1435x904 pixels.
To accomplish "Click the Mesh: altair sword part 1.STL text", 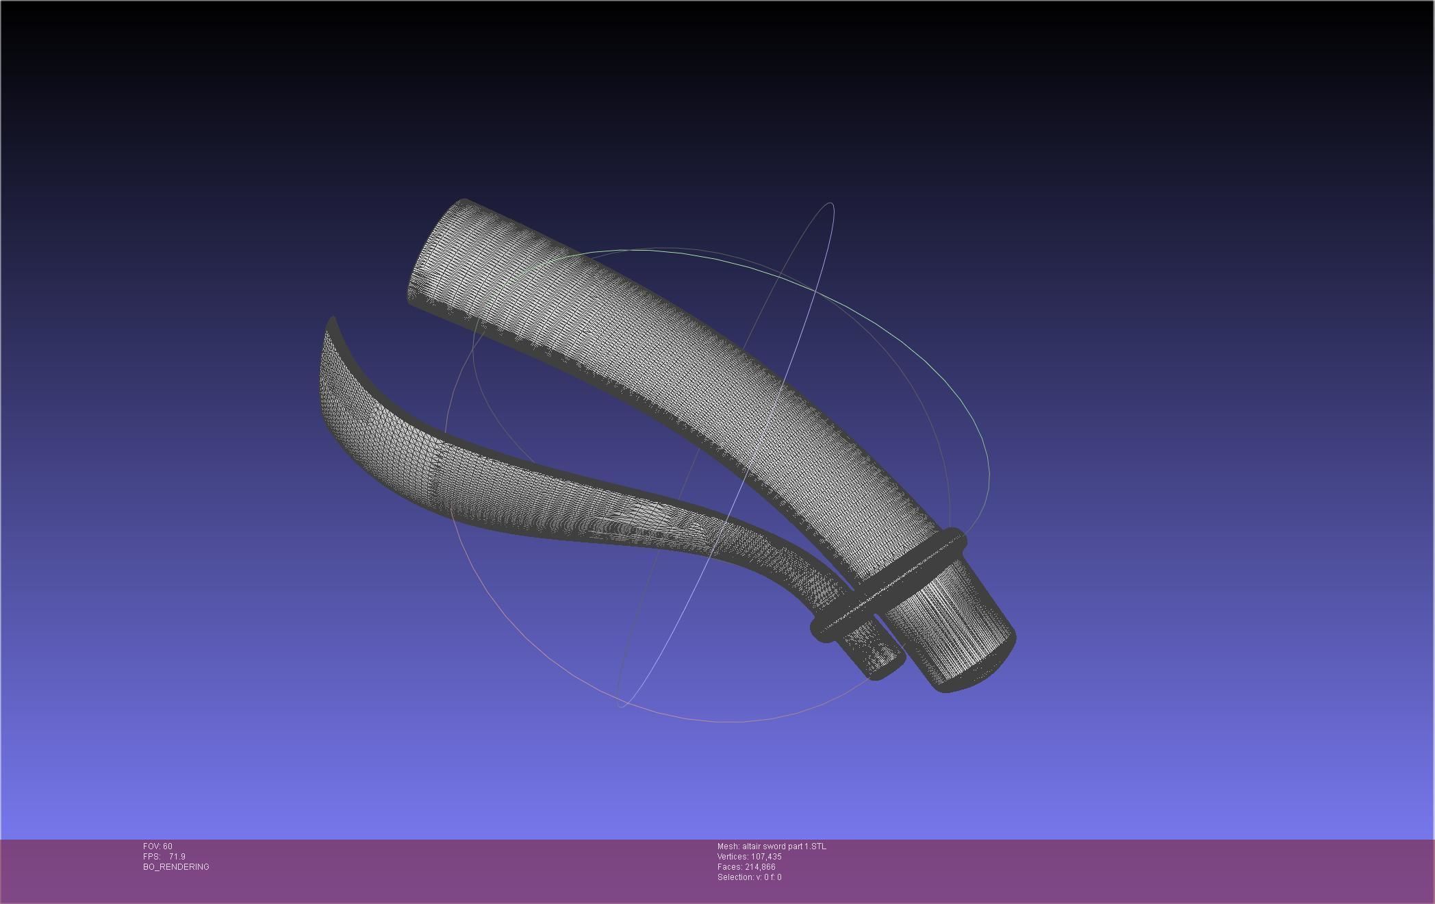I will click(772, 846).
